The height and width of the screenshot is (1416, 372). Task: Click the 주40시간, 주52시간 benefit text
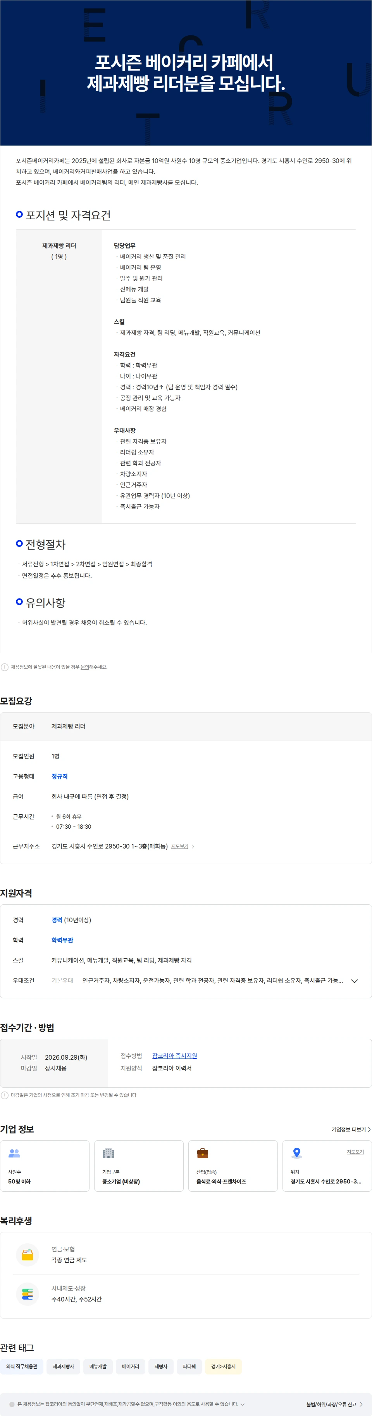76,1299
